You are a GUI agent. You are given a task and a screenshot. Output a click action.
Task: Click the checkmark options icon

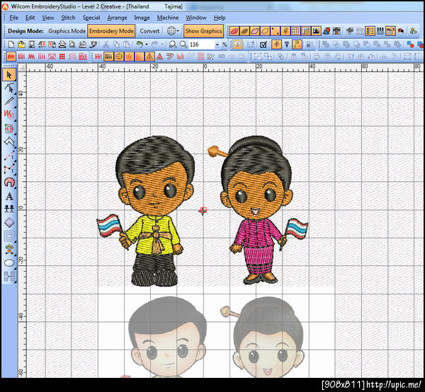coord(263,45)
